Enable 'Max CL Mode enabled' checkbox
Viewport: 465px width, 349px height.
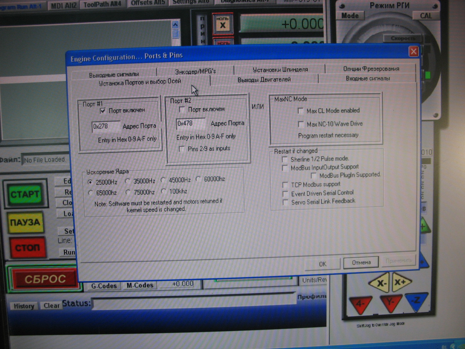click(x=301, y=111)
